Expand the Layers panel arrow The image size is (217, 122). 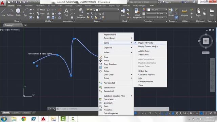point(101,21)
